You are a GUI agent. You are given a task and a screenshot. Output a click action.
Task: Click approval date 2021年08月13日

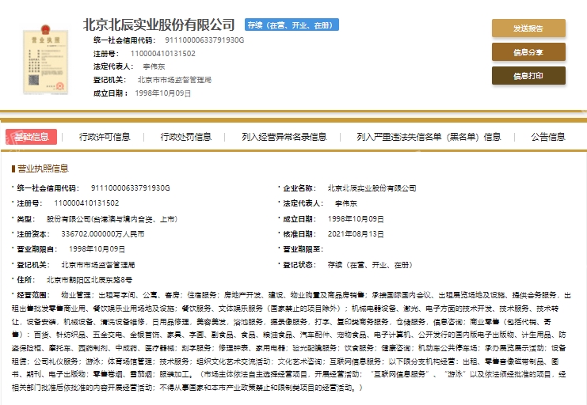pos(356,234)
